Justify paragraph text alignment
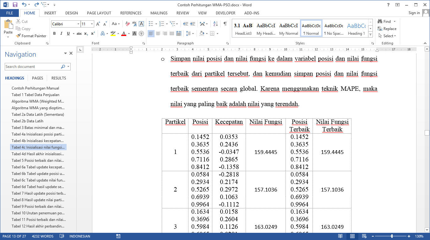 coord(172,33)
